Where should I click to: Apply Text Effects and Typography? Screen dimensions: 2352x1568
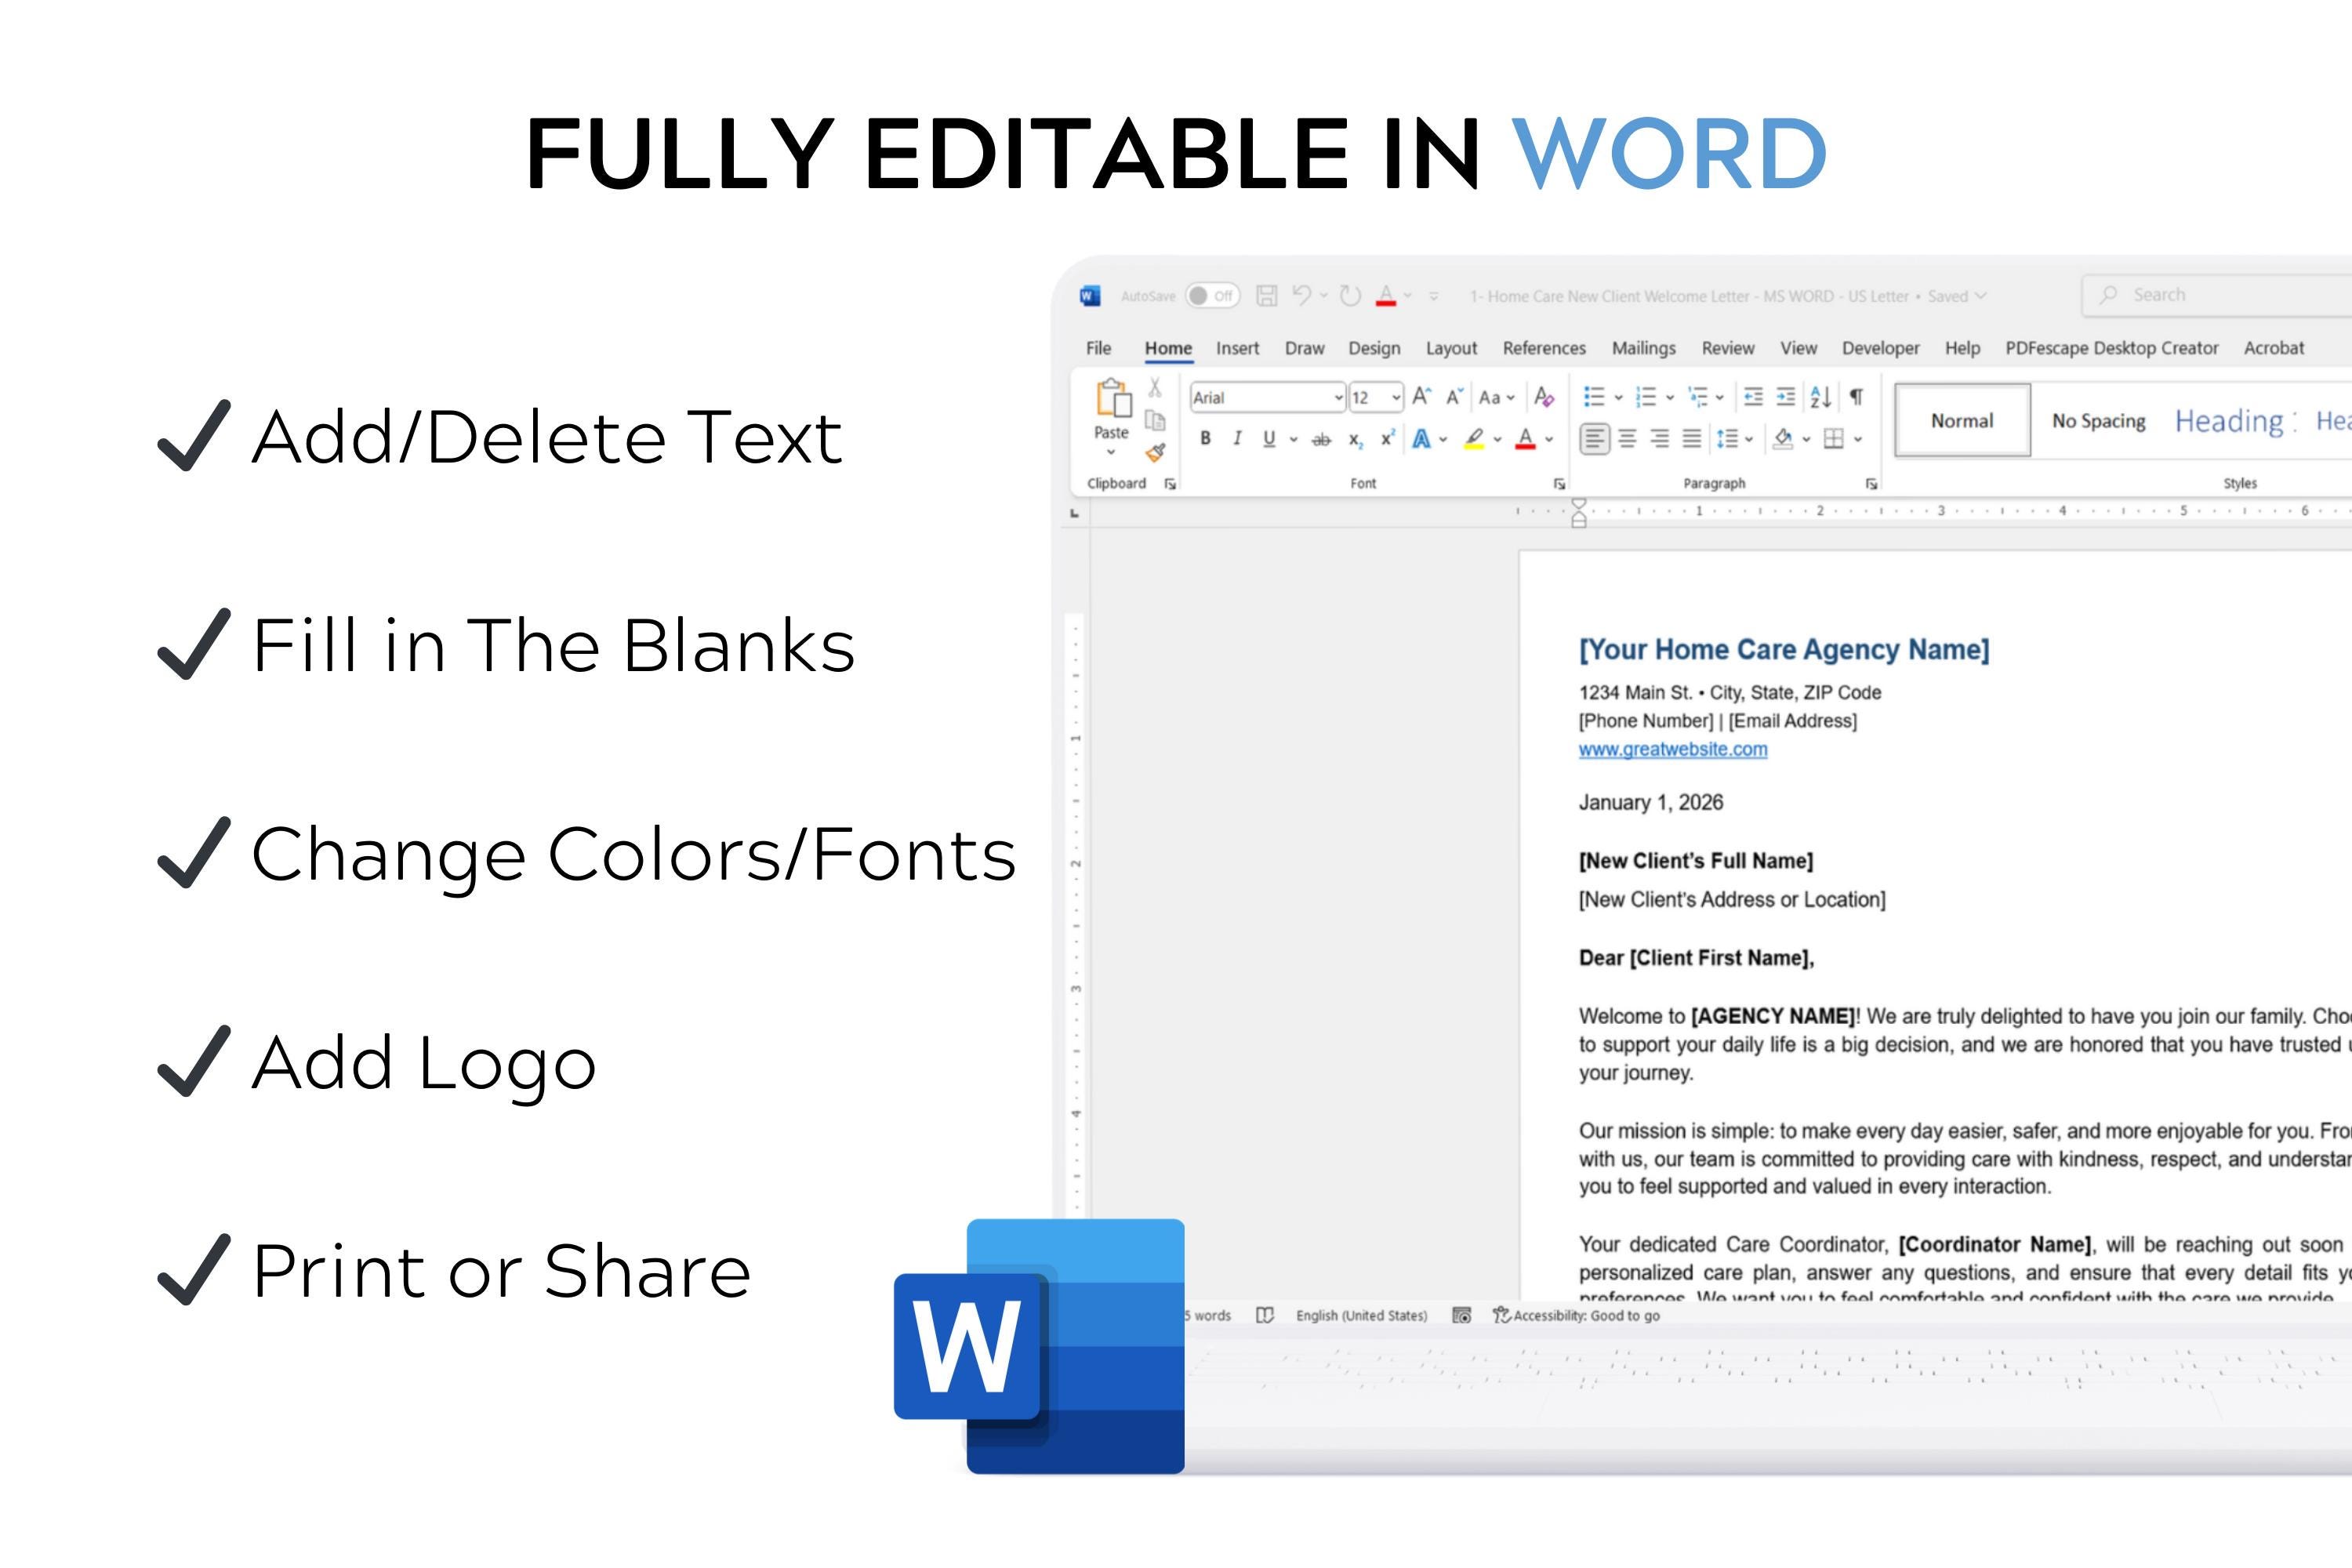[x=1421, y=438]
